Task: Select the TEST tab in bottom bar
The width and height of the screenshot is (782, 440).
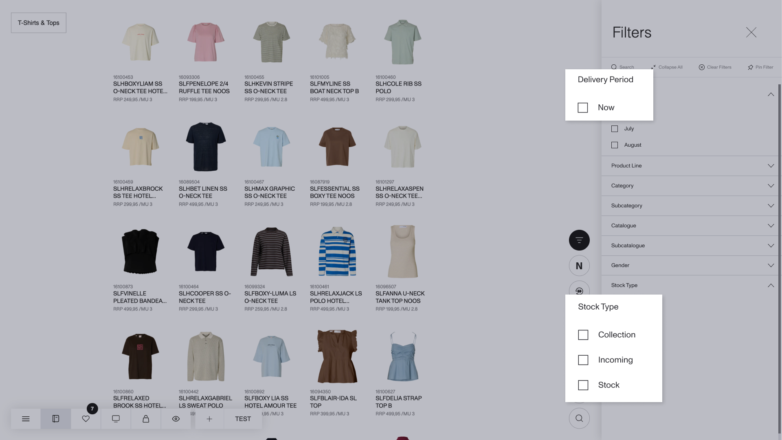Action: click(x=243, y=419)
